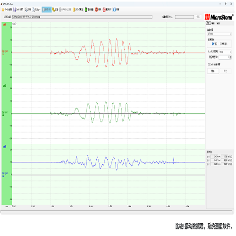
Task: Enable the file save checkbox above the start button
Action: 209,64
